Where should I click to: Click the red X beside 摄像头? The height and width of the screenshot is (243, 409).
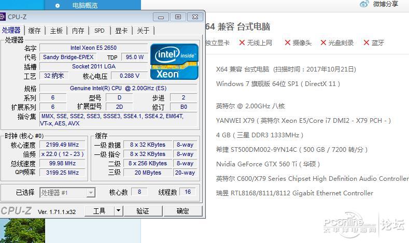tap(288, 42)
